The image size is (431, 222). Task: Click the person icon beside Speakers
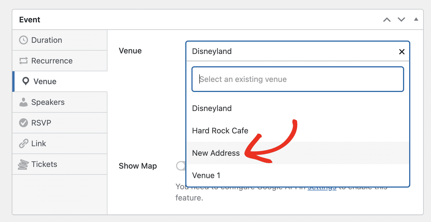click(x=24, y=102)
